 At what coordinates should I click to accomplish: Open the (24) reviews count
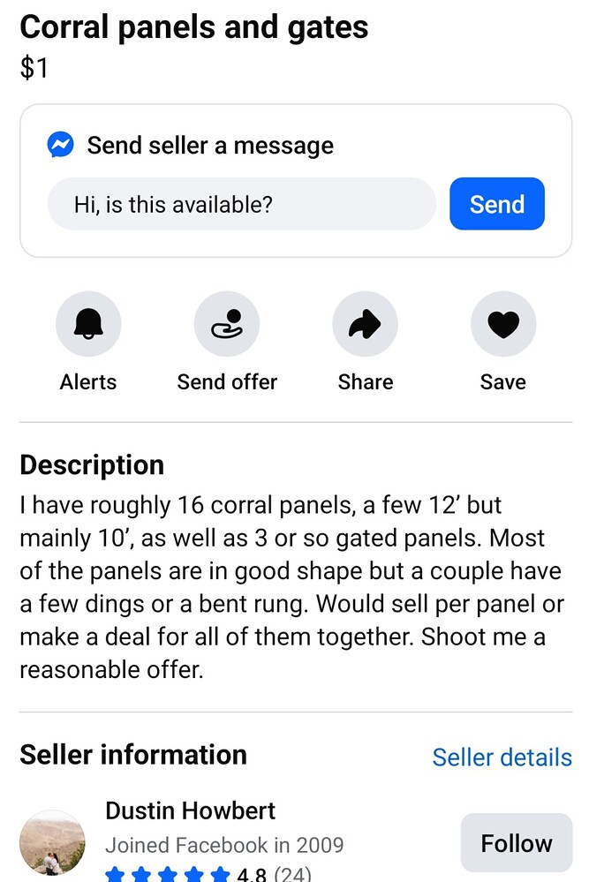[x=290, y=875]
